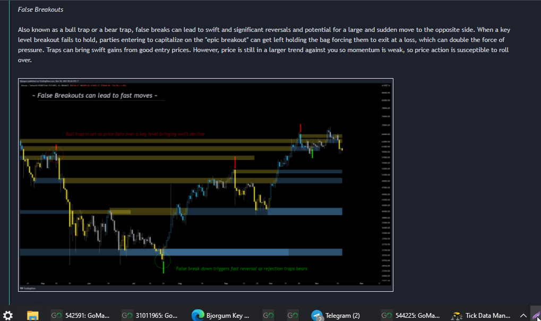Expand the hidden system tray icons chevron
This screenshot has height=321, width=541.
coord(523,315)
